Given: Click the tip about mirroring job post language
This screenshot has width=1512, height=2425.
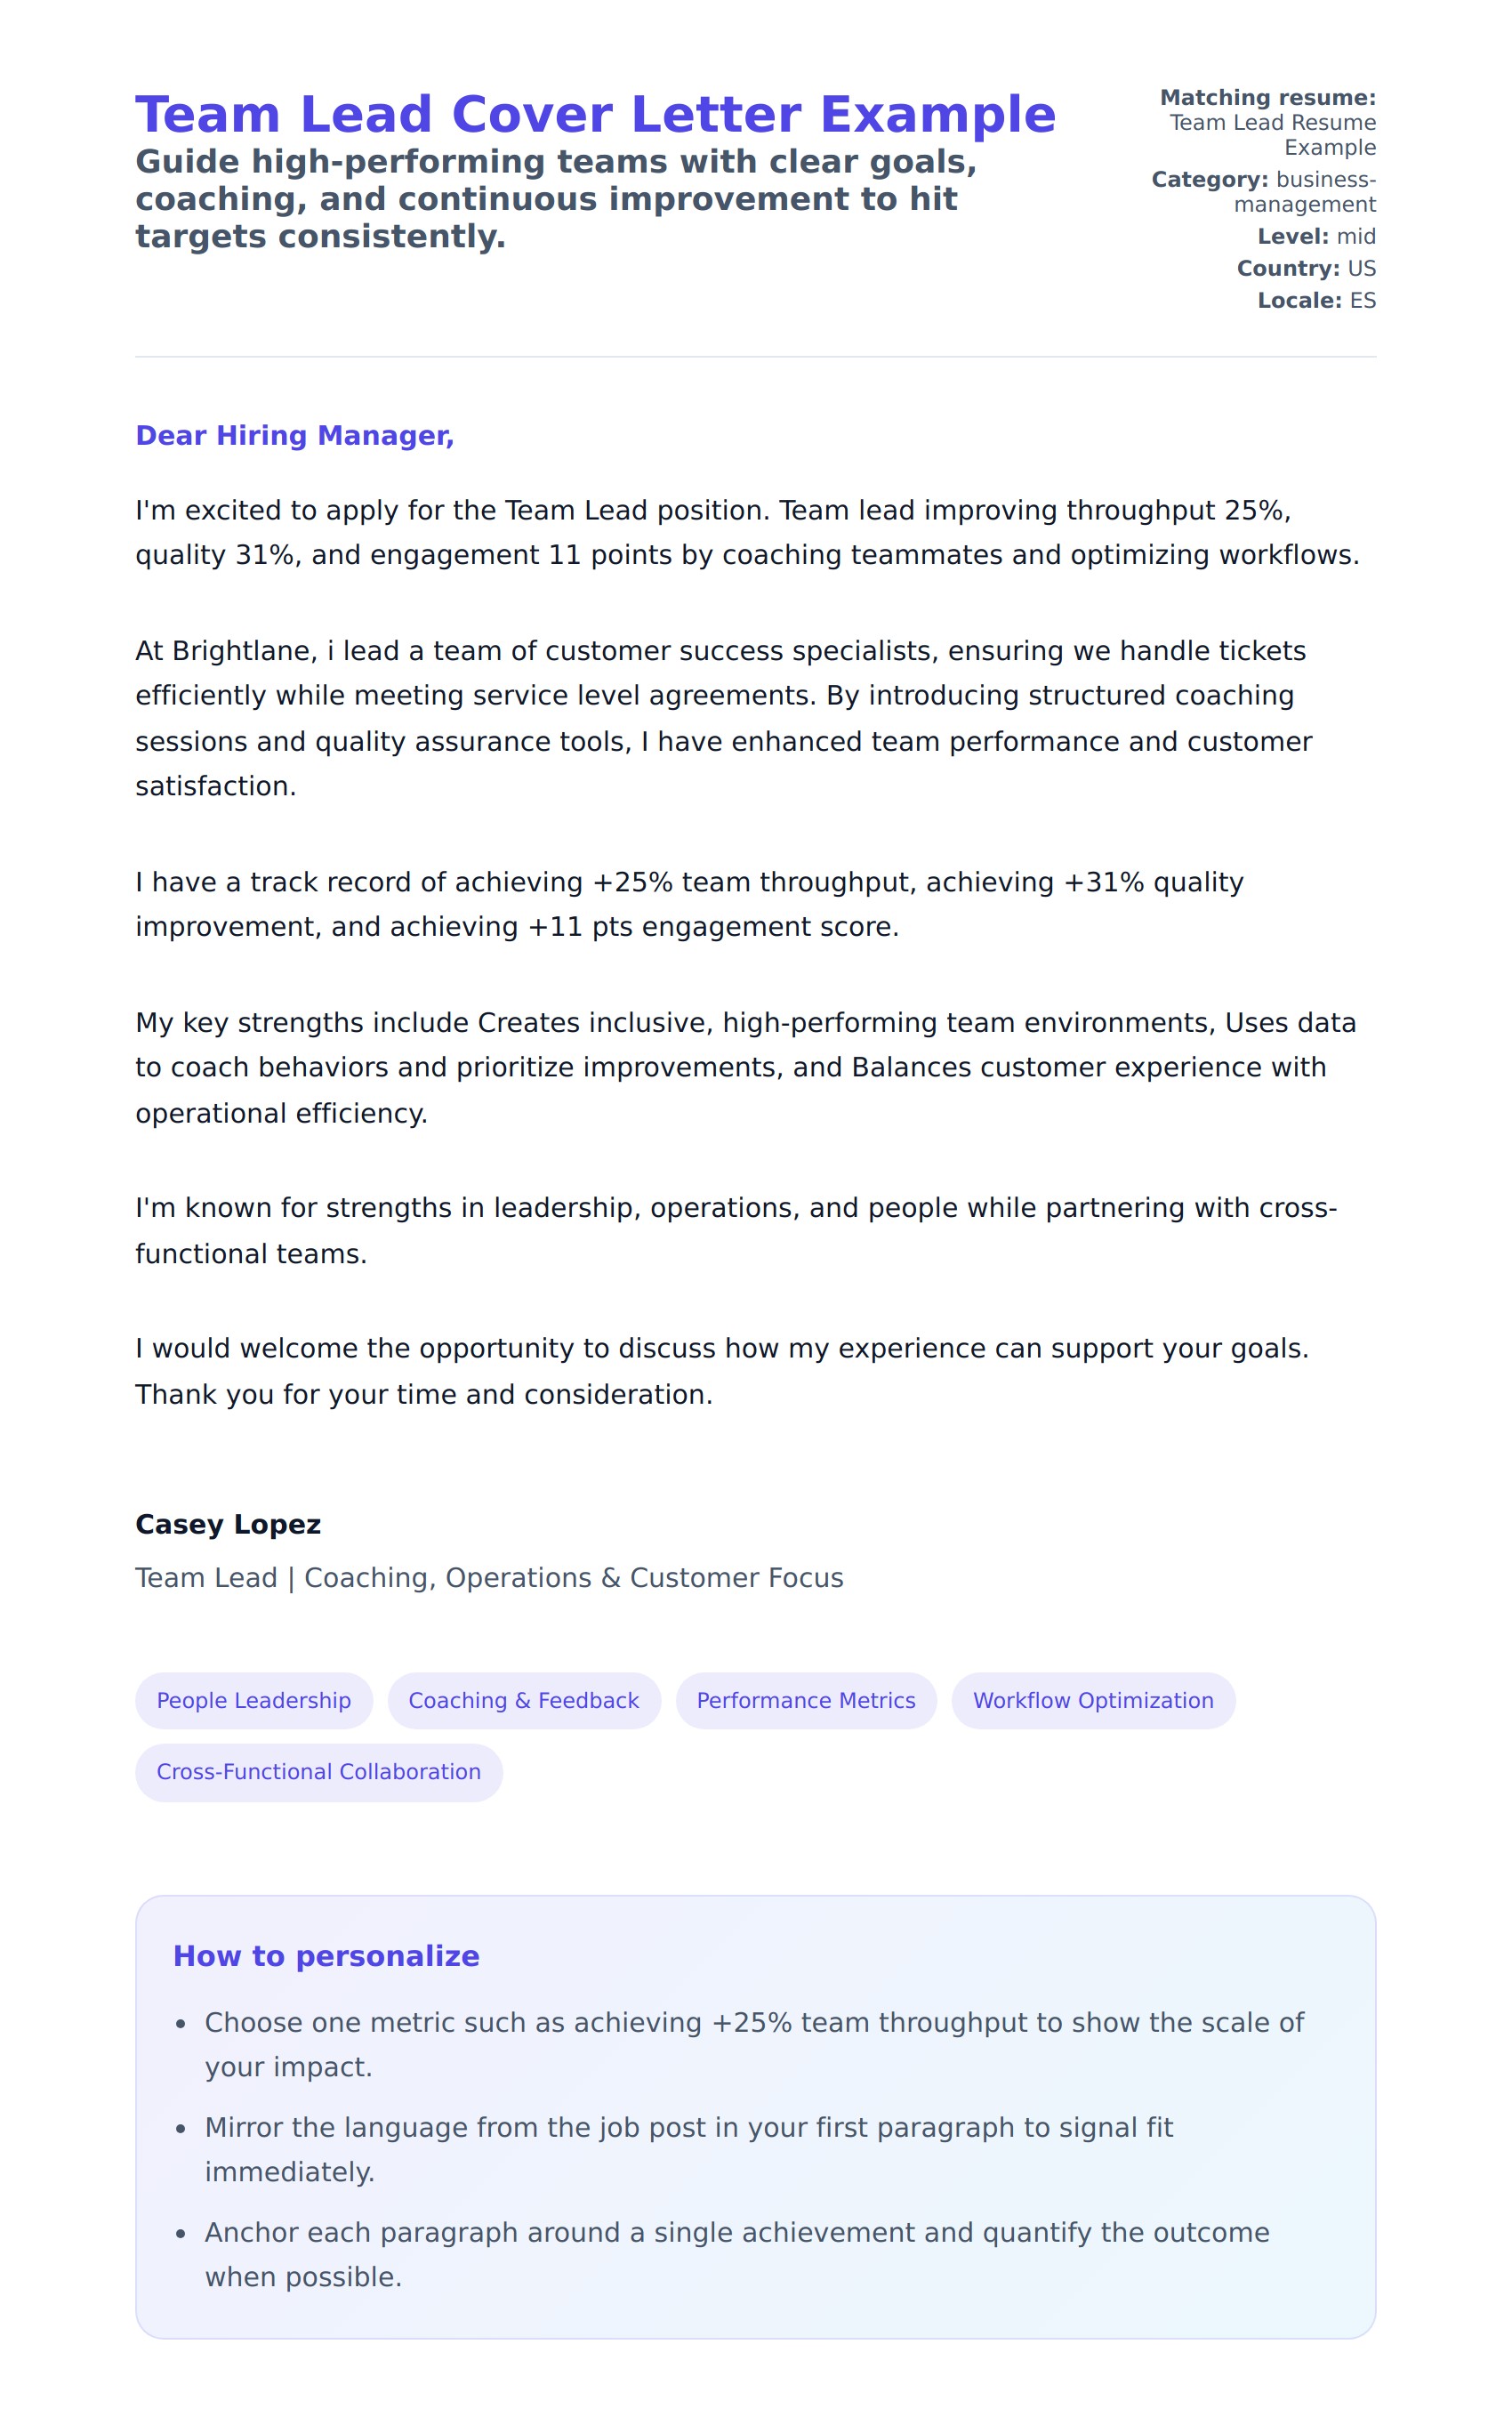Looking at the screenshot, I should [688, 2149].
